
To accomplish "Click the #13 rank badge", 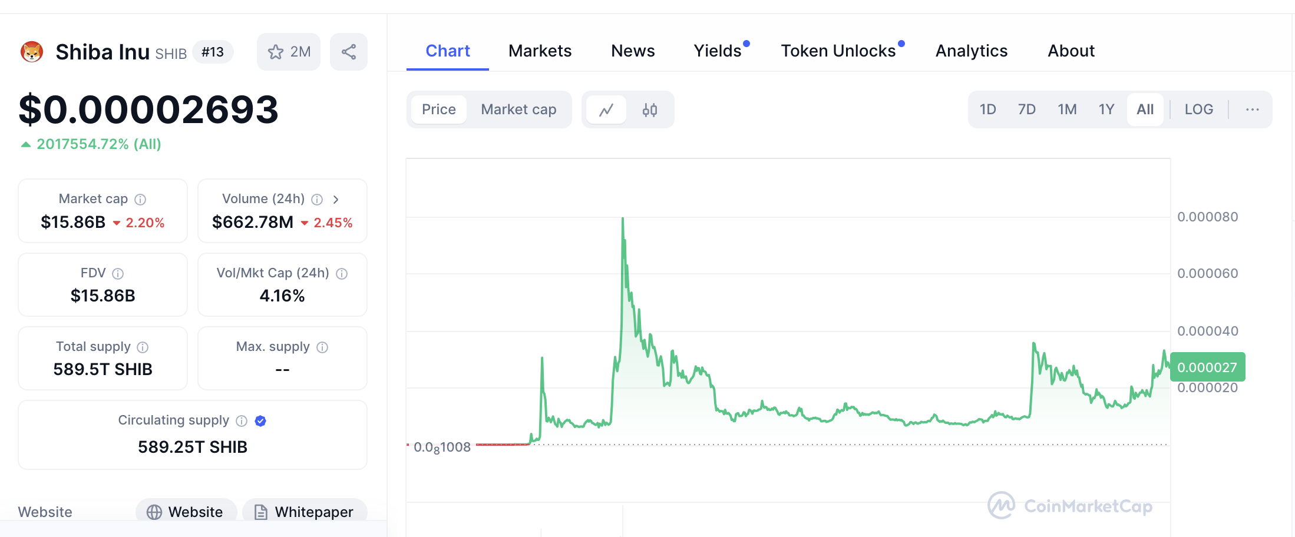I will click(213, 52).
